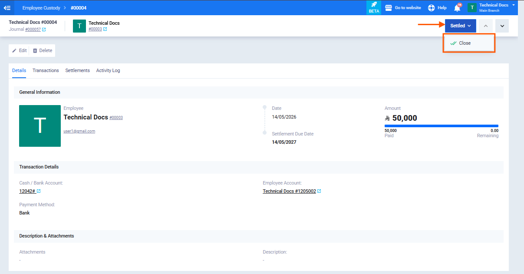The height and width of the screenshot is (274, 524).
Task: Open the Settlements tab
Action: pos(77,70)
